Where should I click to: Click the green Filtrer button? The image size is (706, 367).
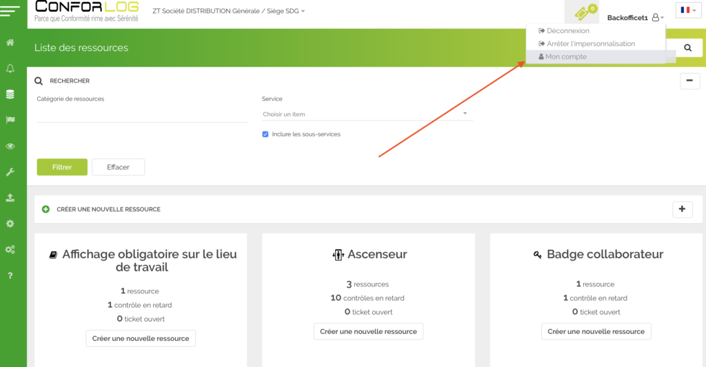(62, 167)
